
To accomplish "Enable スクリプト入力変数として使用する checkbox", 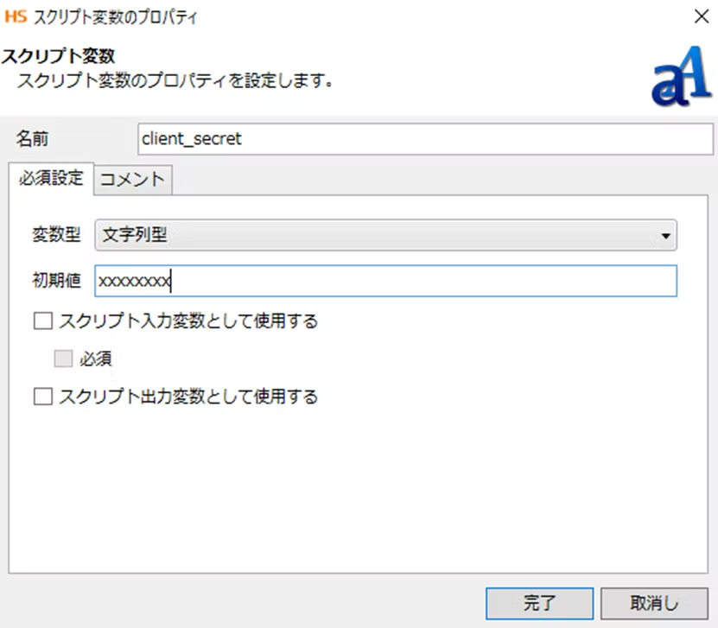I will pos(42,321).
